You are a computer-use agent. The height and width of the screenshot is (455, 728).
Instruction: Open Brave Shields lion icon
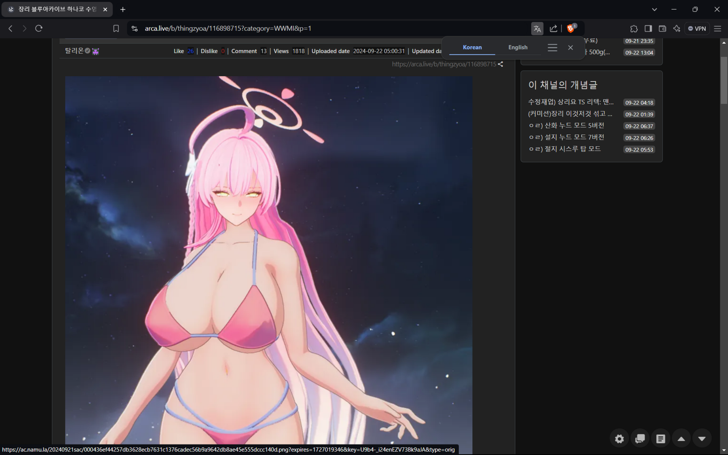pyautogui.click(x=571, y=28)
